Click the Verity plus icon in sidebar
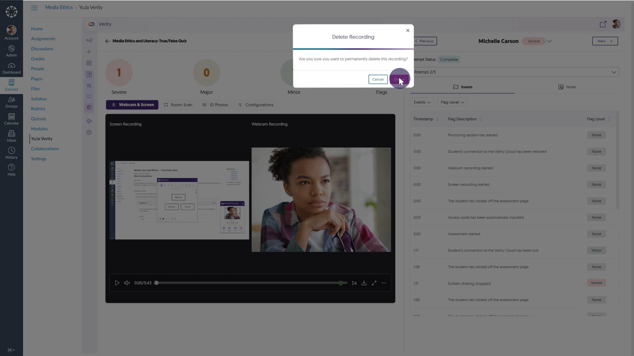This screenshot has width=634, height=356. (89, 52)
